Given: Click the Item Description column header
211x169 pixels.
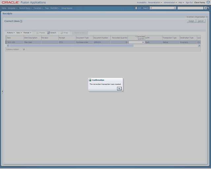Looking at the screenshot, I should point(32,38).
